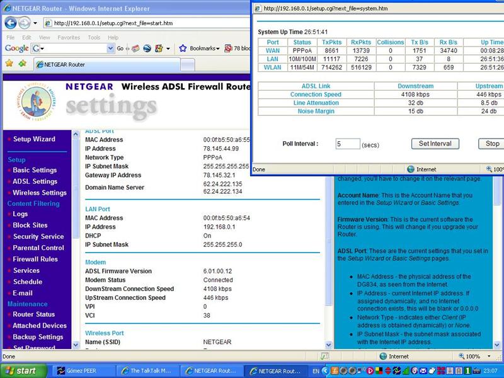Click the red up-down arrows tray icon

388,370
